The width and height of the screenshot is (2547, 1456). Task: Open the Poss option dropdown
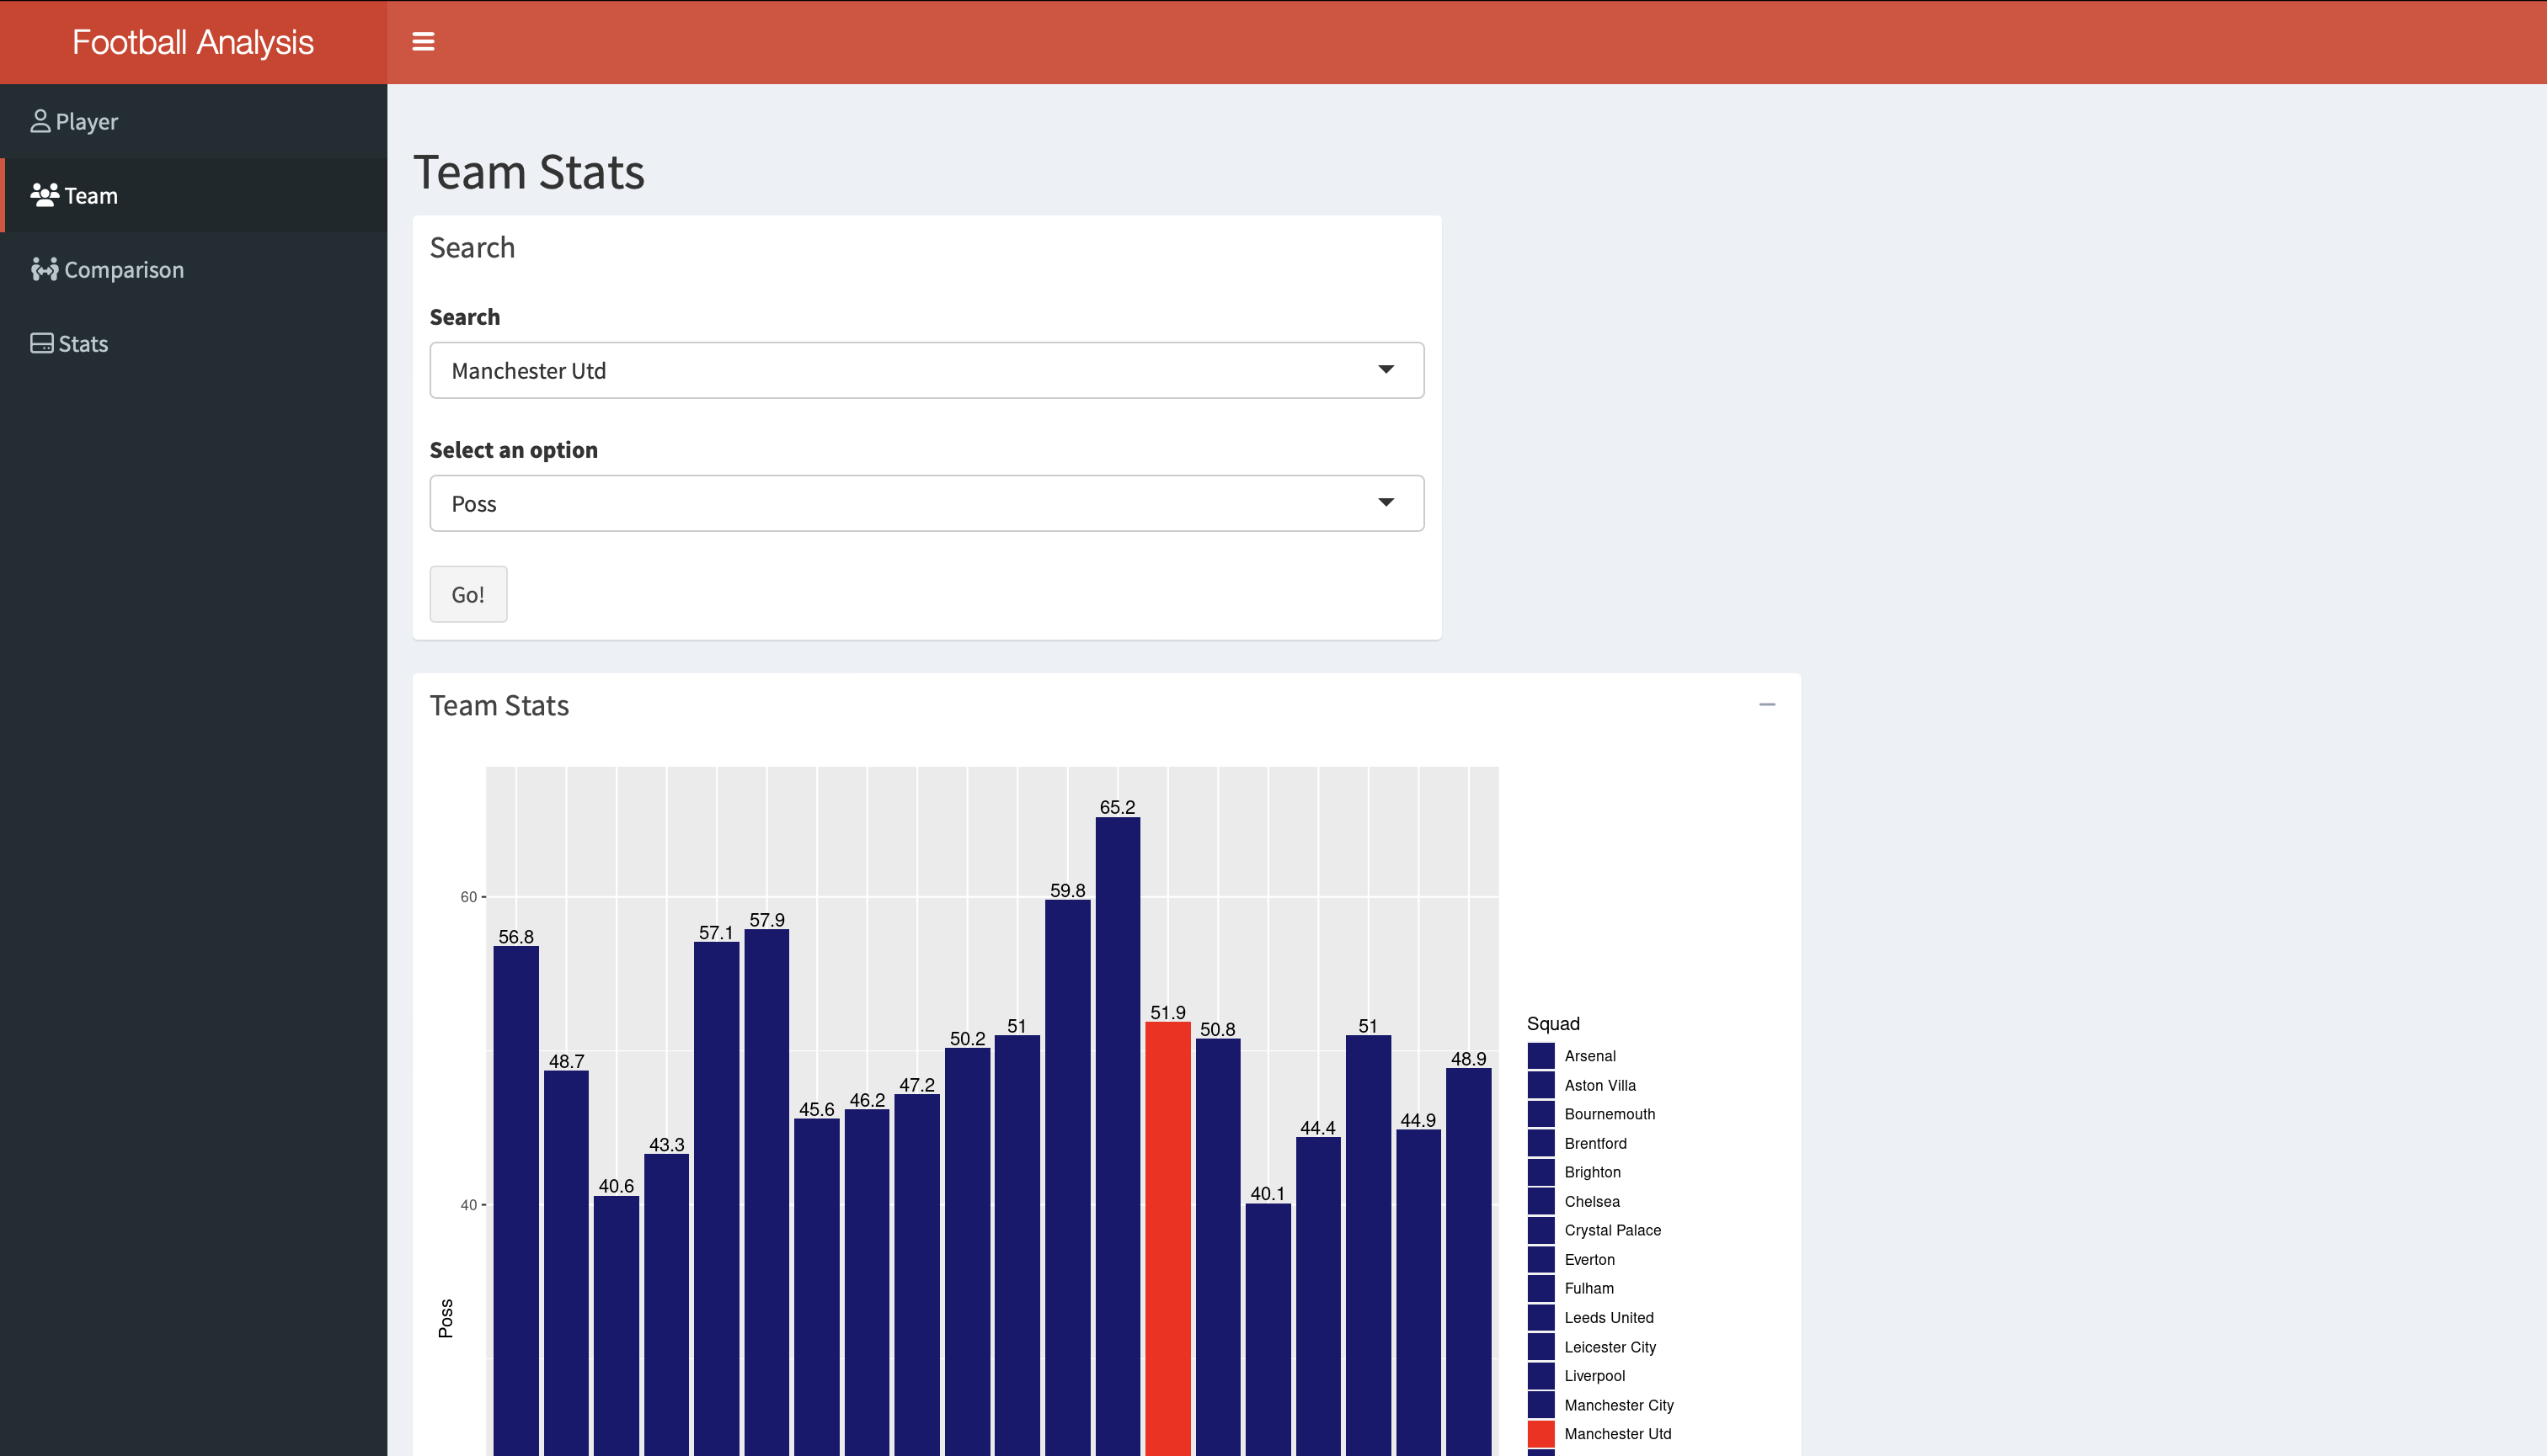click(x=926, y=504)
